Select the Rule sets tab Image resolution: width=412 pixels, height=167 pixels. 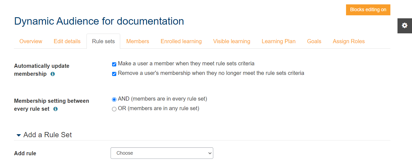(103, 41)
